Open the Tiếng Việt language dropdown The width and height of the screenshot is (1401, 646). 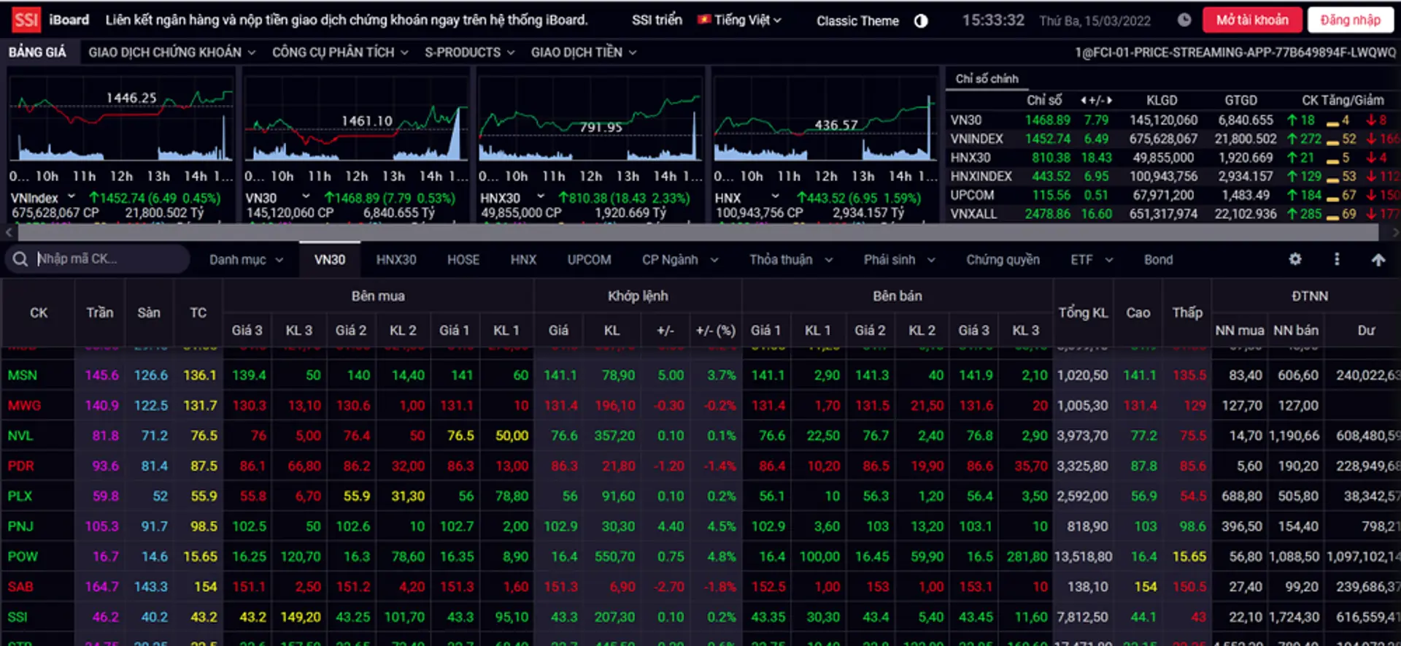tap(739, 20)
